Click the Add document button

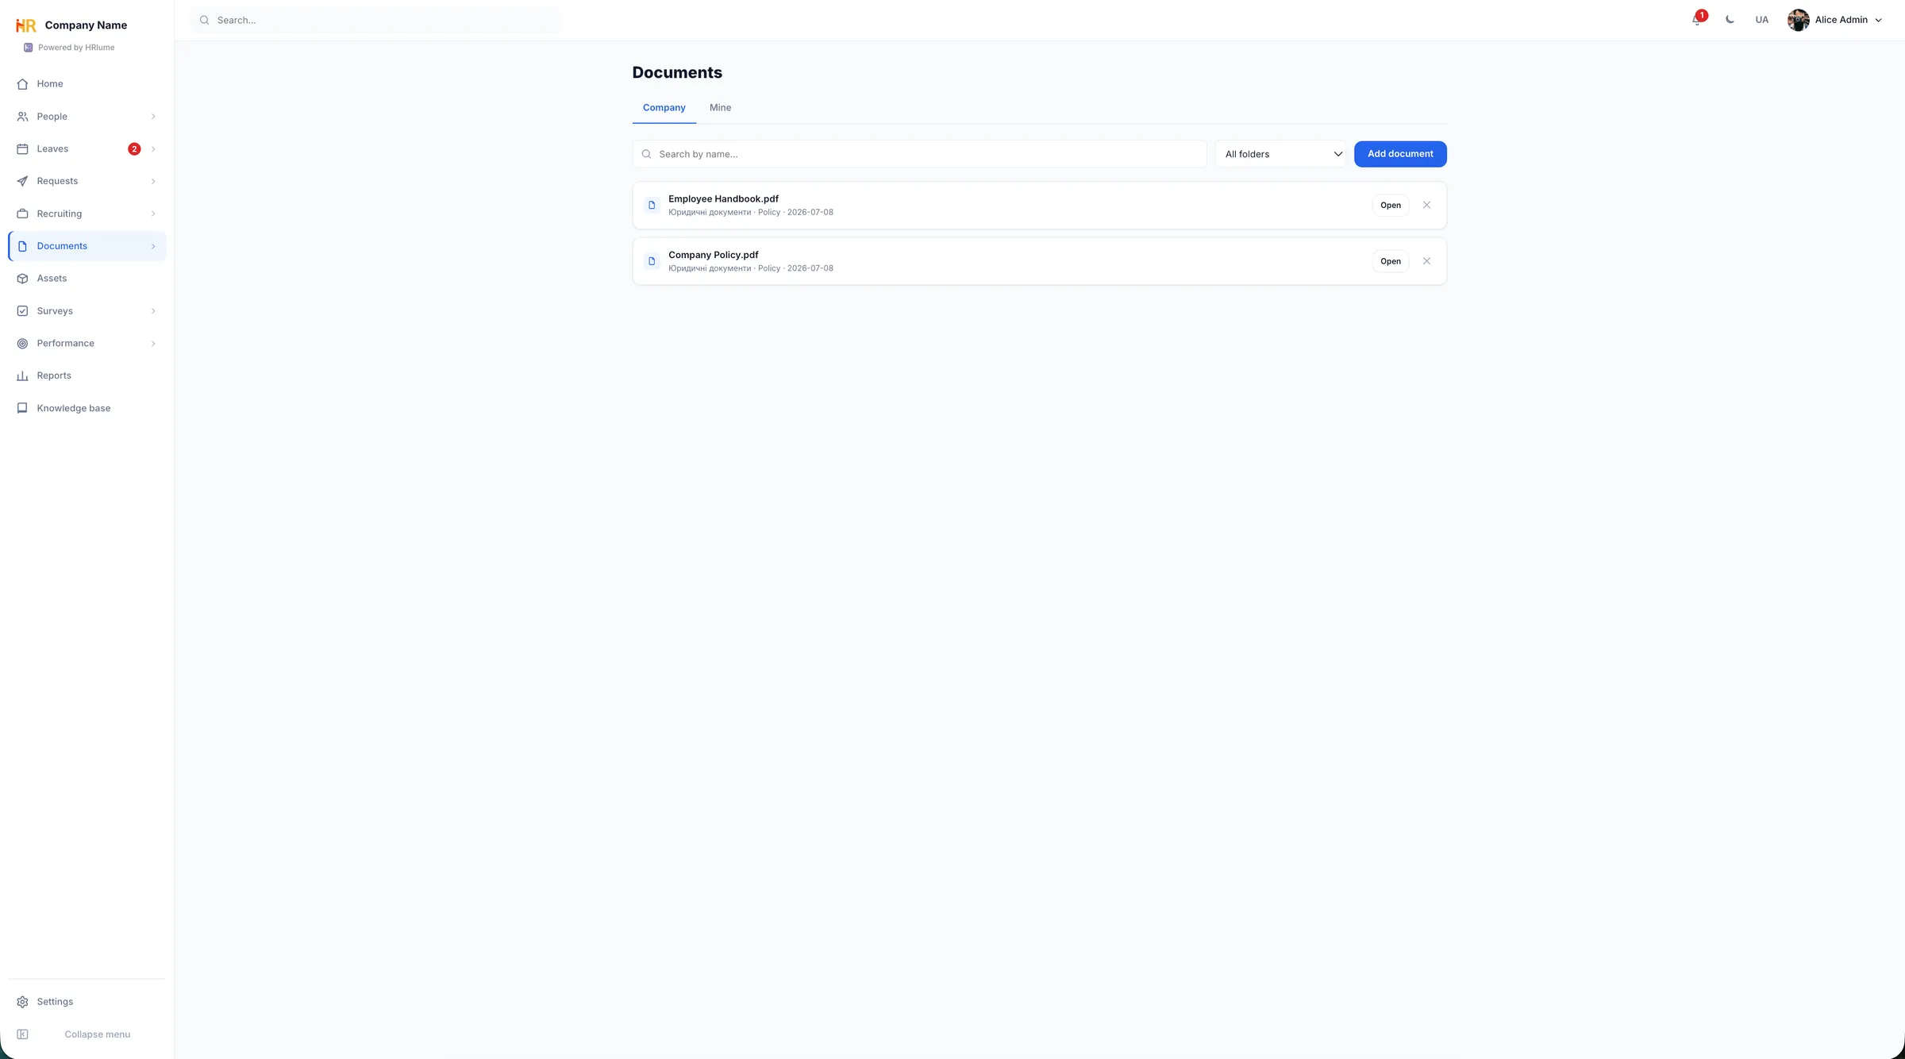(1400, 154)
